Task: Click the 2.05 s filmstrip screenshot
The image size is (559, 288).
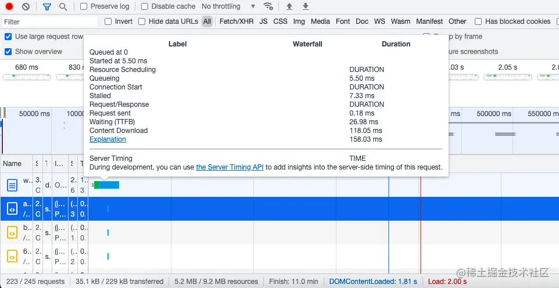Action: click(x=508, y=77)
